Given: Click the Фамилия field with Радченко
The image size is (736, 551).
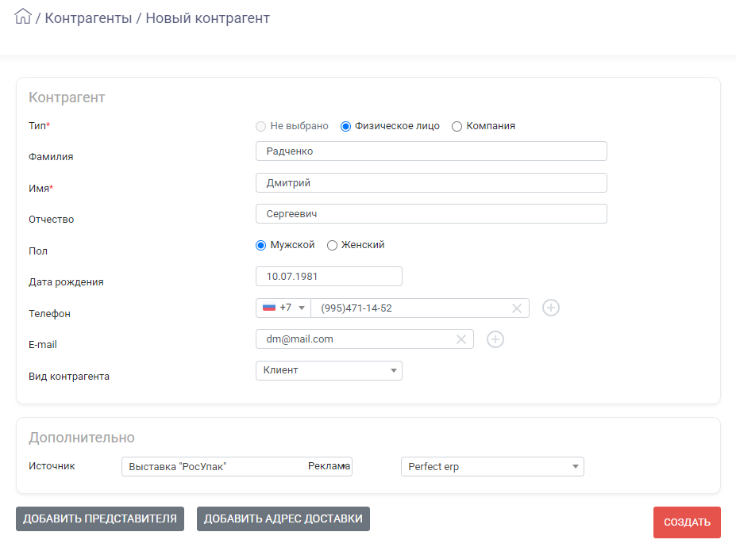Looking at the screenshot, I should click(431, 151).
